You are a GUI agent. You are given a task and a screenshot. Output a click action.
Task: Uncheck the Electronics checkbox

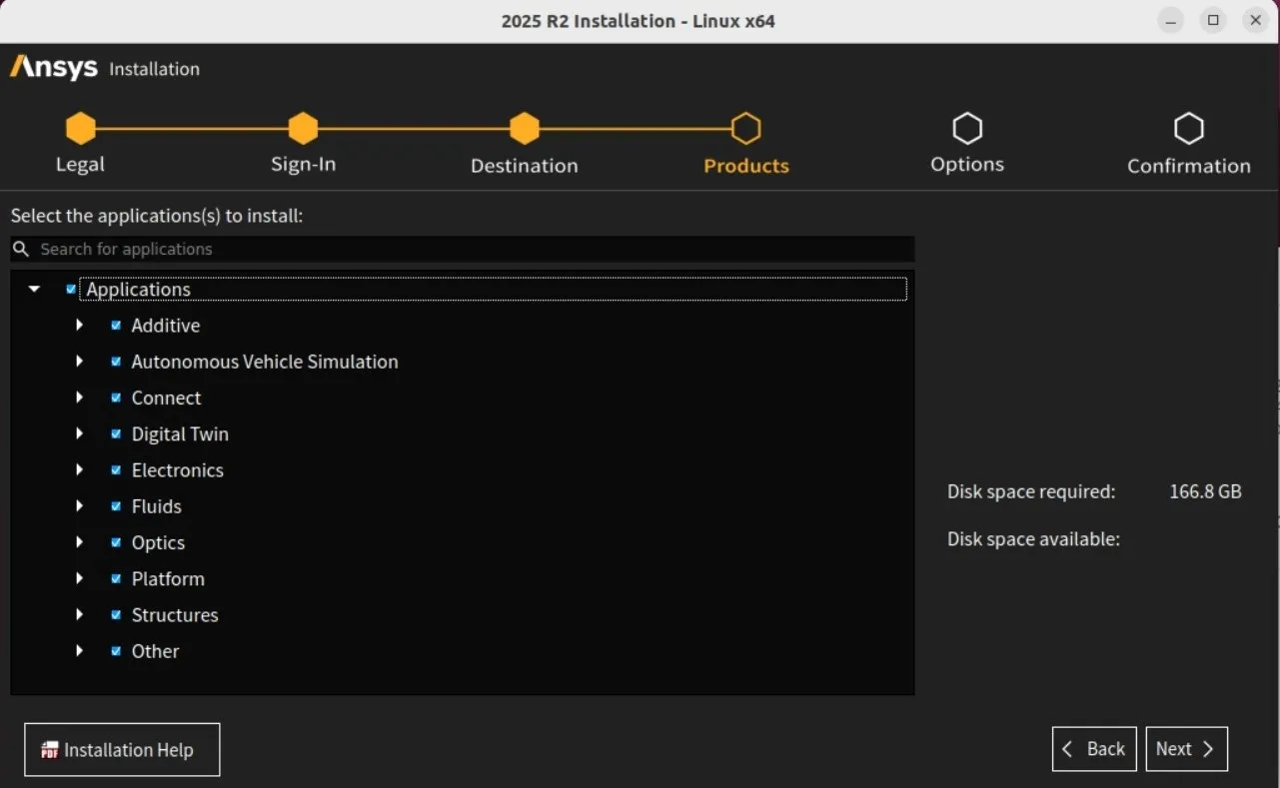[x=116, y=470]
